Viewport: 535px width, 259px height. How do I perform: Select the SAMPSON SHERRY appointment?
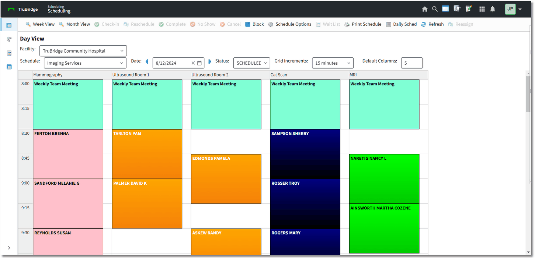point(305,154)
